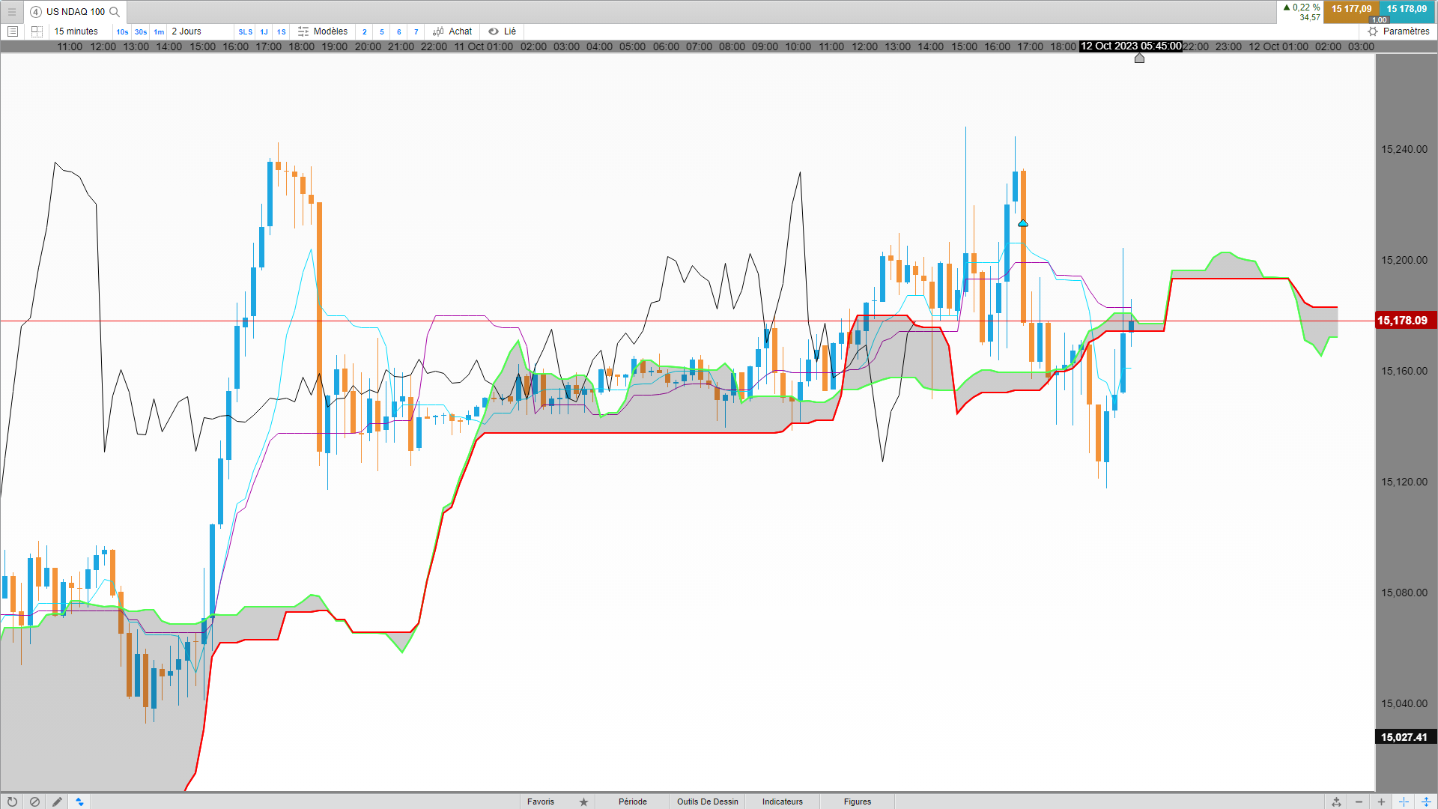Toggle the Lié eye link option
This screenshot has width=1438, height=809.
[x=502, y=31]
